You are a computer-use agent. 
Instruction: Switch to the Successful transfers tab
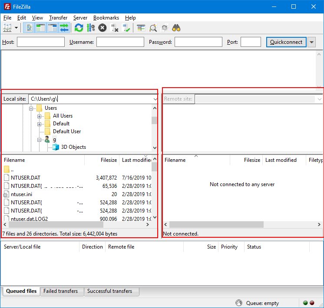click(110, 291)
